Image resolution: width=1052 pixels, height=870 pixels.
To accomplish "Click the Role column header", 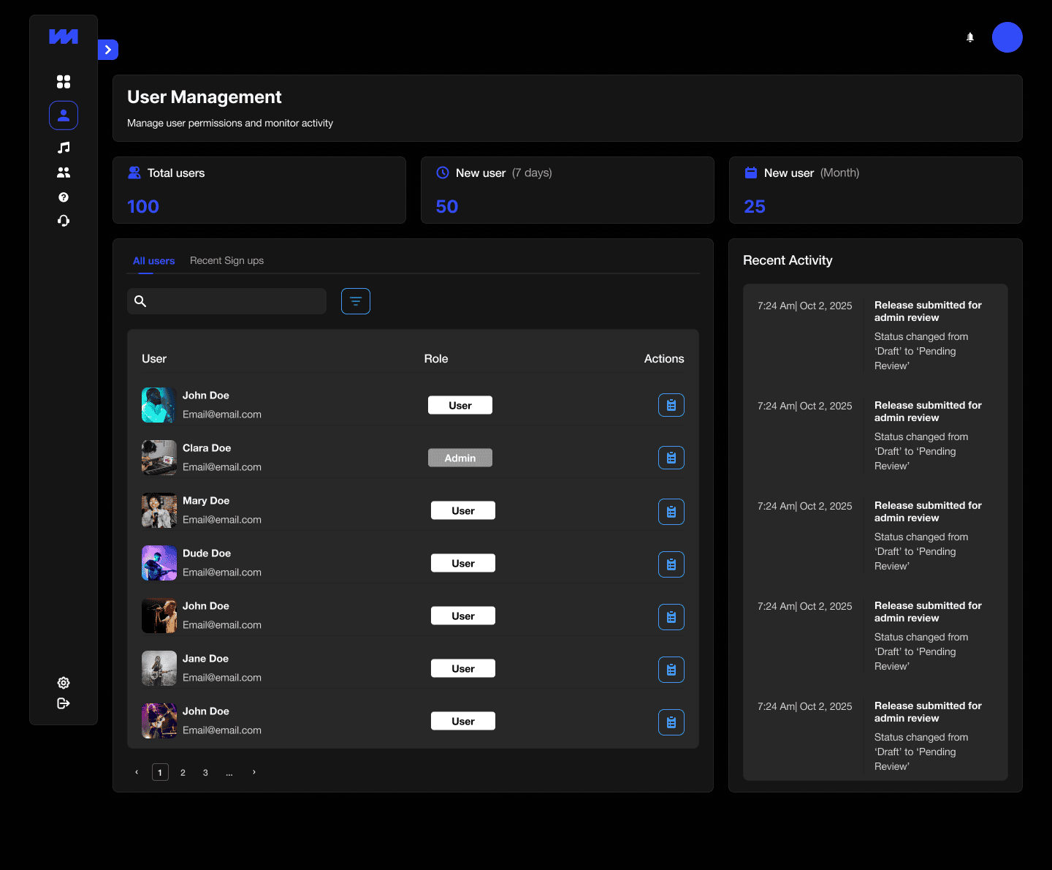I will click(436, 359).
